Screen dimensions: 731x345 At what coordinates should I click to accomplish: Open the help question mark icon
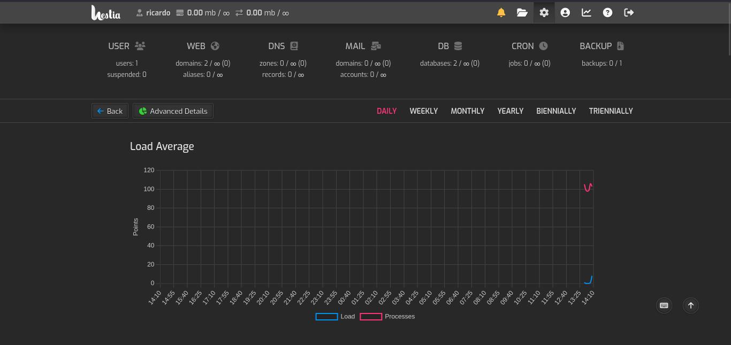607,12
